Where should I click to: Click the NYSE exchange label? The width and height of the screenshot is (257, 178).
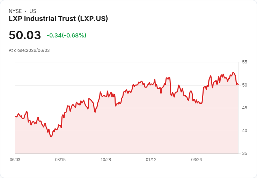pos(15,11)
